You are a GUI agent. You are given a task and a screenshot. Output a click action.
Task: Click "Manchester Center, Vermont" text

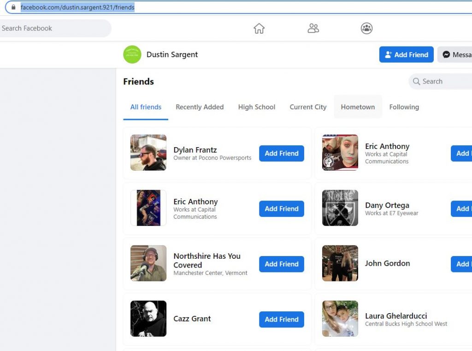pos(210,273)
